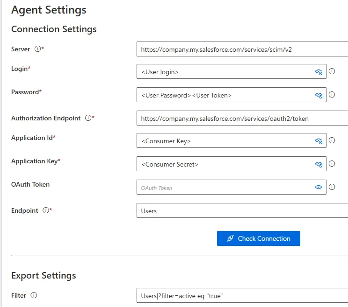Click the Filter input in Export Settings
The width and height of the screenshot is (348, 307).
(242, 295)
